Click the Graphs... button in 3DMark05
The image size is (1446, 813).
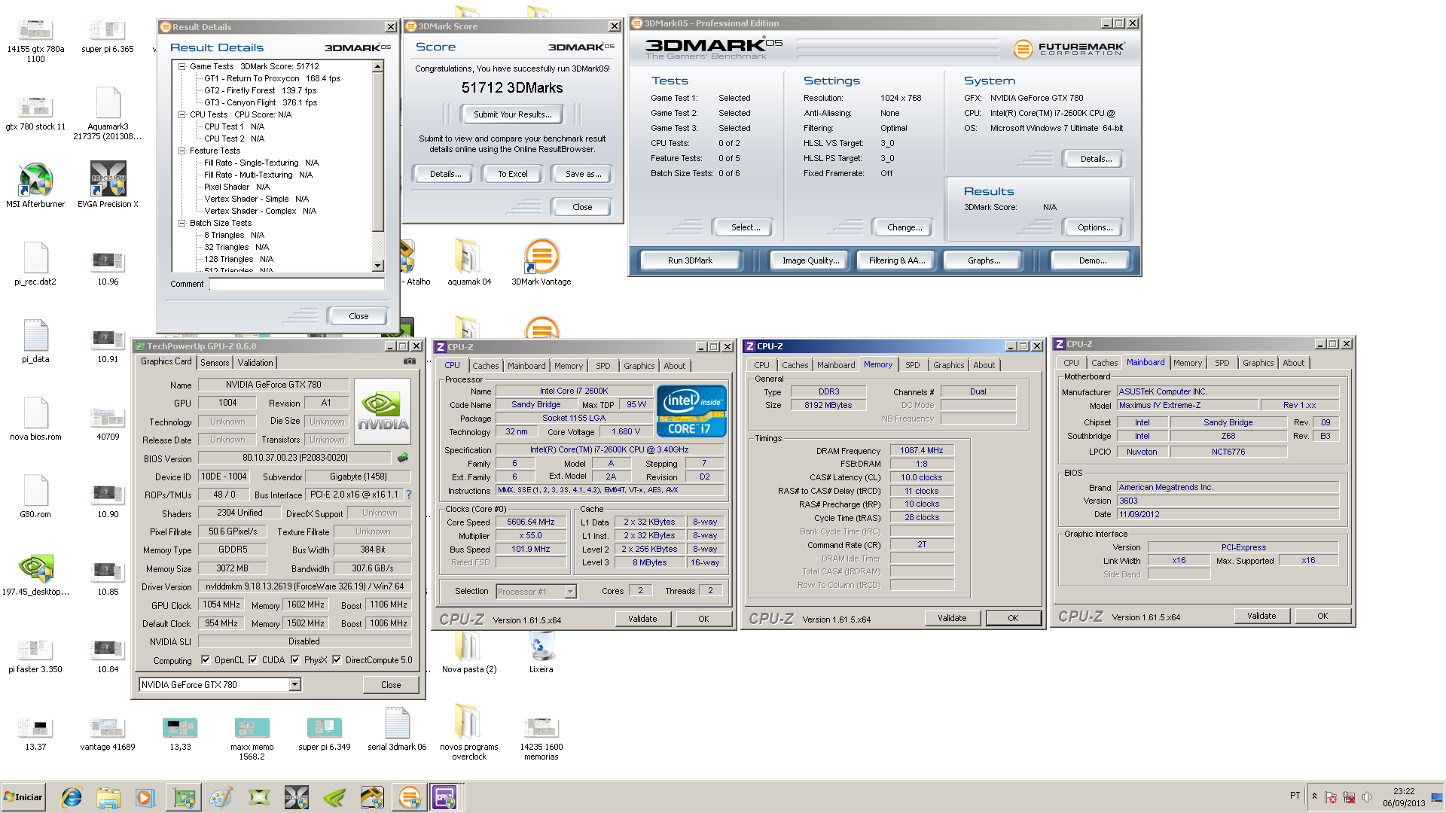coord(984,260)
